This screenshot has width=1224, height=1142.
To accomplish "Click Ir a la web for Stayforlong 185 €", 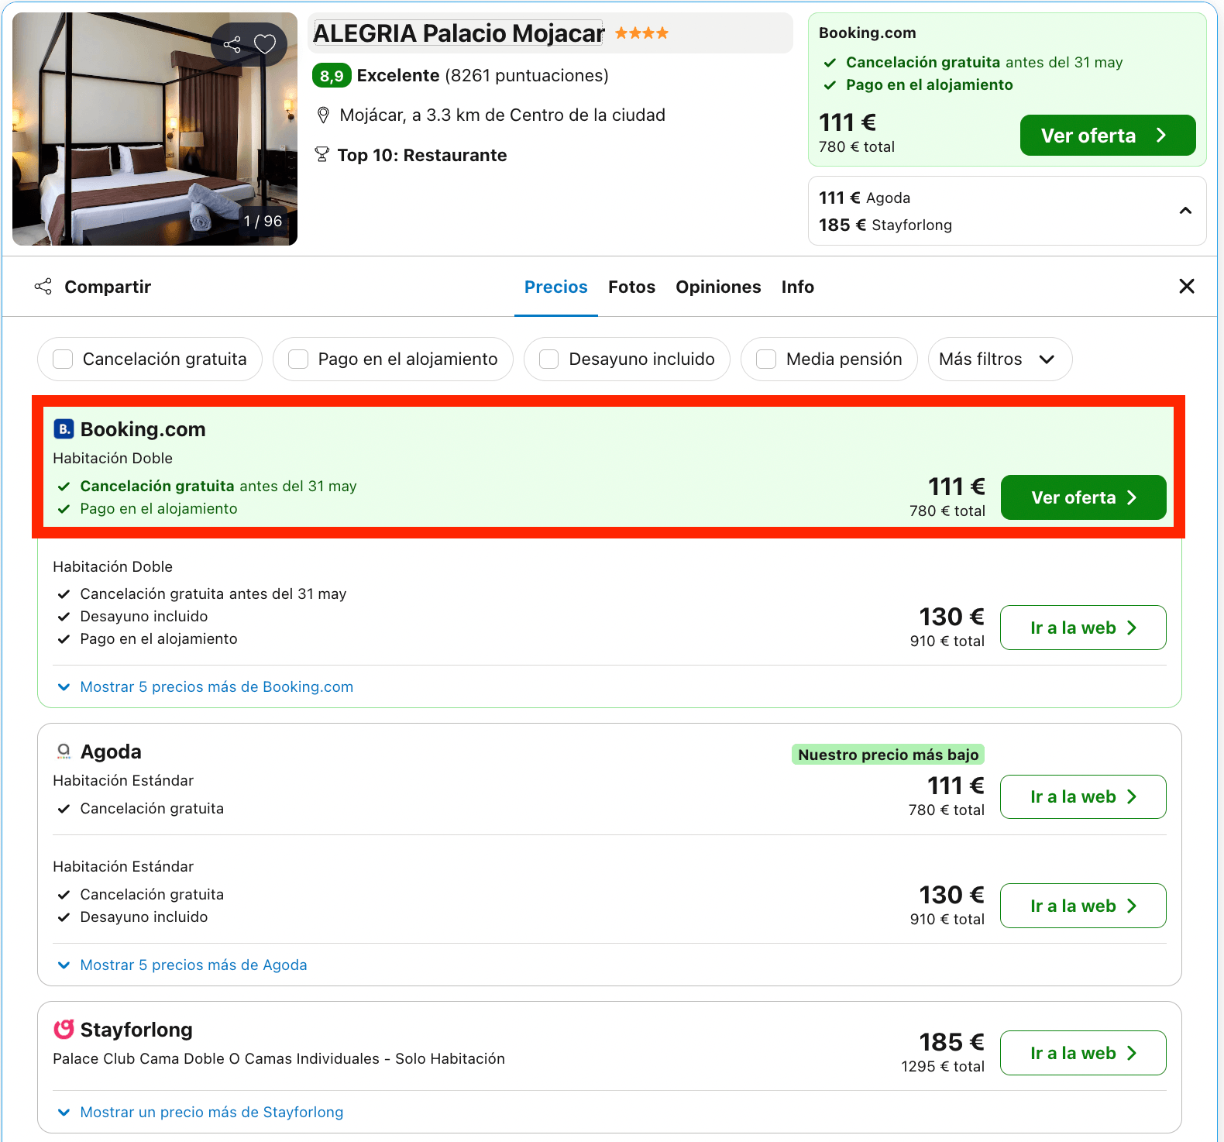I will point(1083,1053).
